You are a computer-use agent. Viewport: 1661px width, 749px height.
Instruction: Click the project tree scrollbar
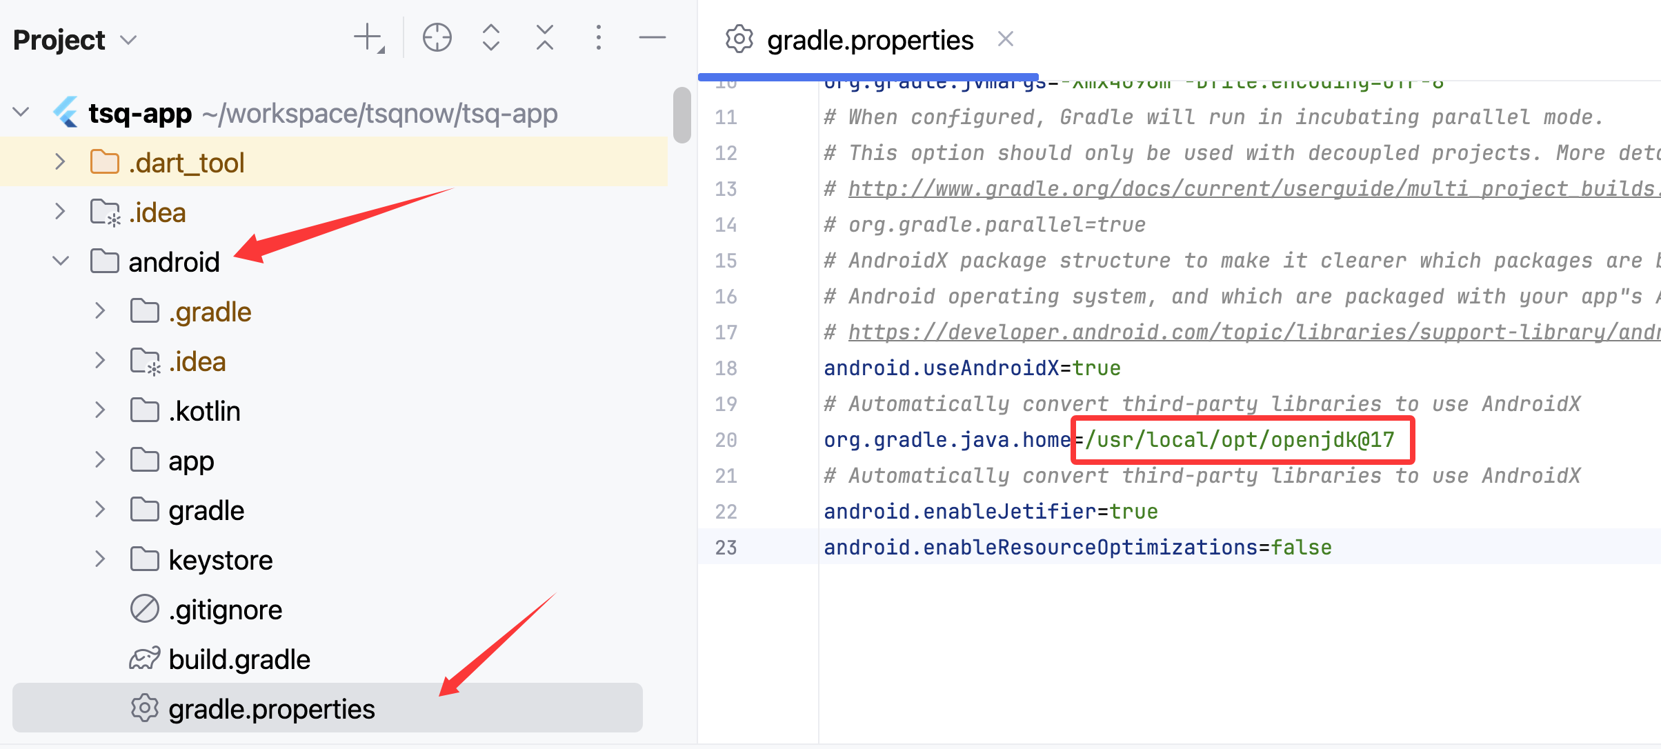click(x=682, y=115)
